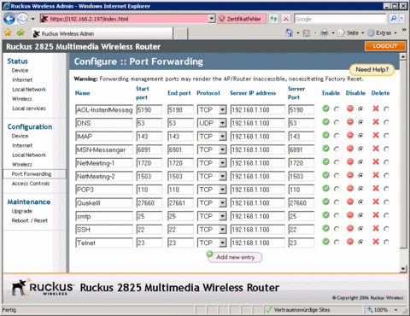Click the Google search input box
The height and width of the screenshot is (316, 410).
(340, 19)
